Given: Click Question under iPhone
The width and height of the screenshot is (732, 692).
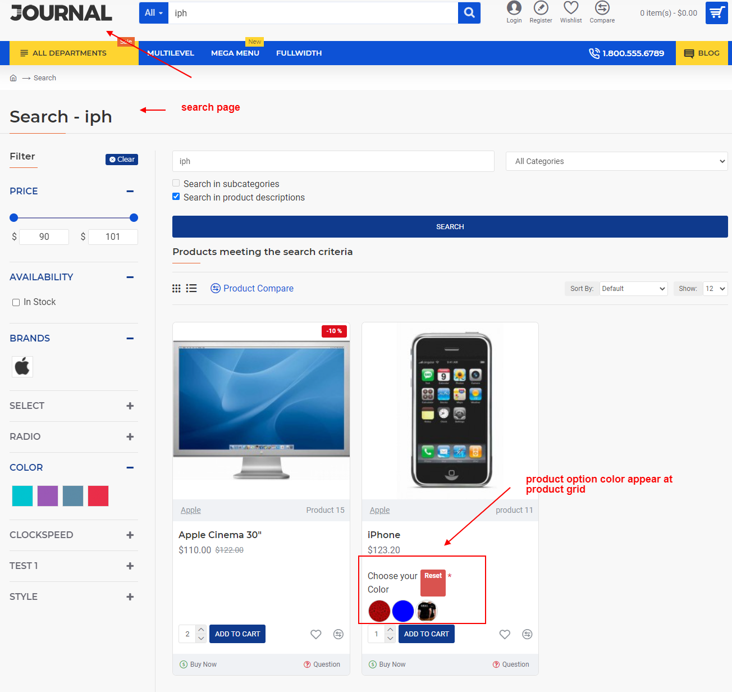Looking at the screenshot, I should coord(511,664).
